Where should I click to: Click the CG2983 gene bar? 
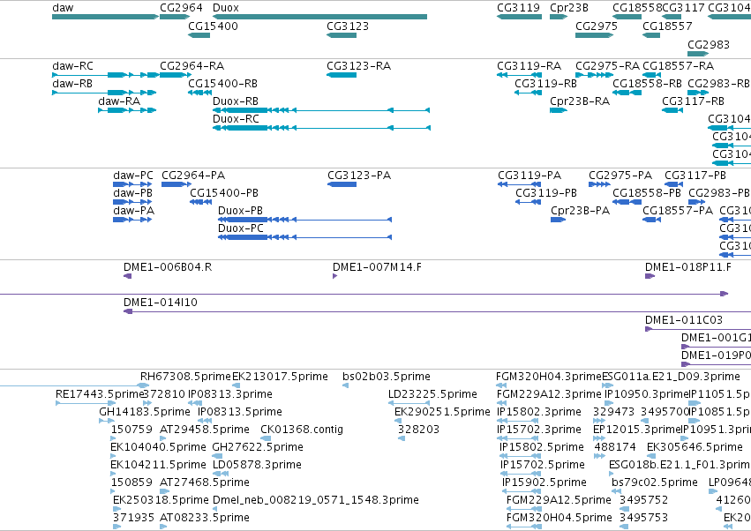(698, 53)
